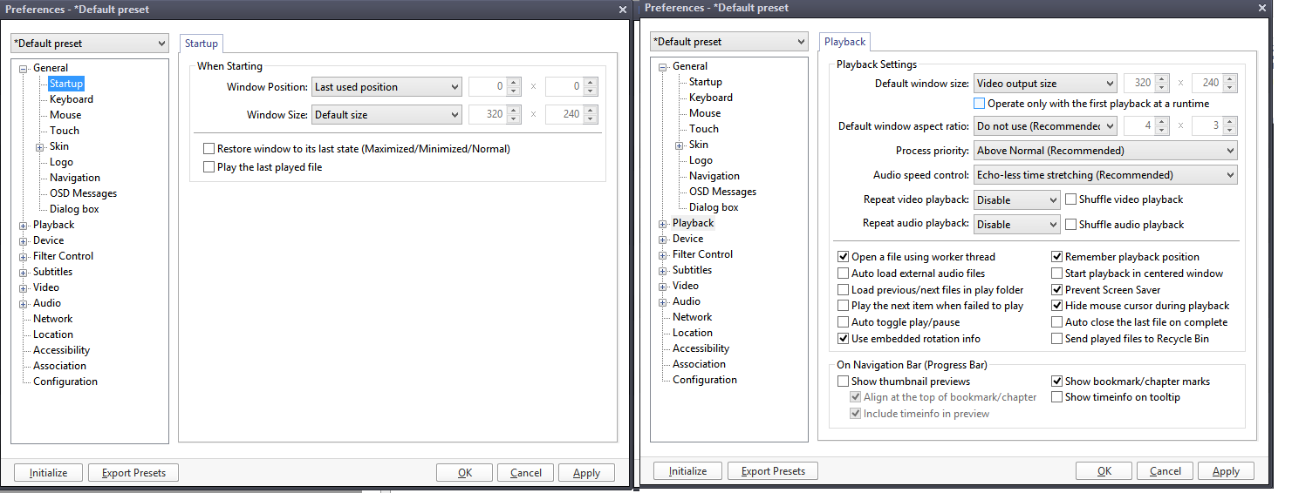Select Logo in left window tree
Image resolution: width=1292 pixels, height=493 pixels.
click(x=62, y=162)
